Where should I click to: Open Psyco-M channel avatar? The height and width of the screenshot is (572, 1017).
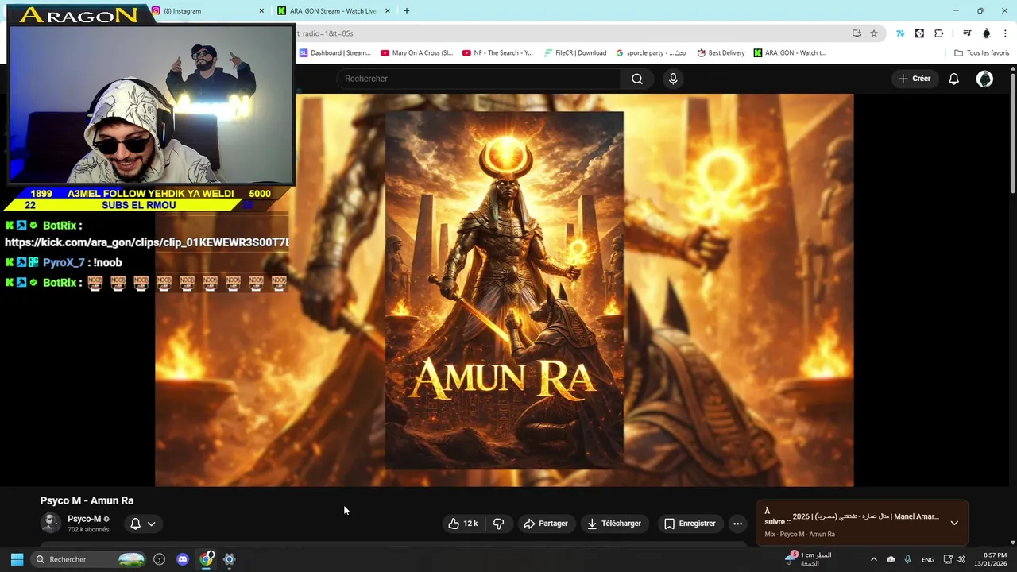pos(50,523)
